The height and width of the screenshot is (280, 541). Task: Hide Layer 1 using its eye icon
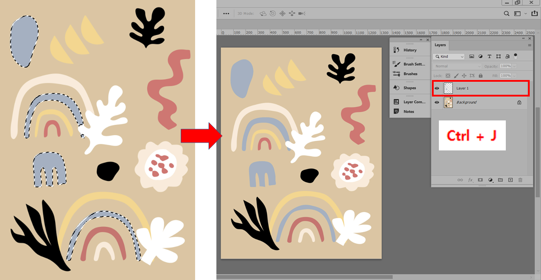(437, 88)
